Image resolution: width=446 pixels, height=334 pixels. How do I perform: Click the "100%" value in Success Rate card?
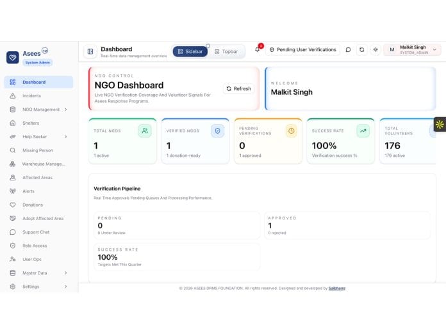point(324,146)
